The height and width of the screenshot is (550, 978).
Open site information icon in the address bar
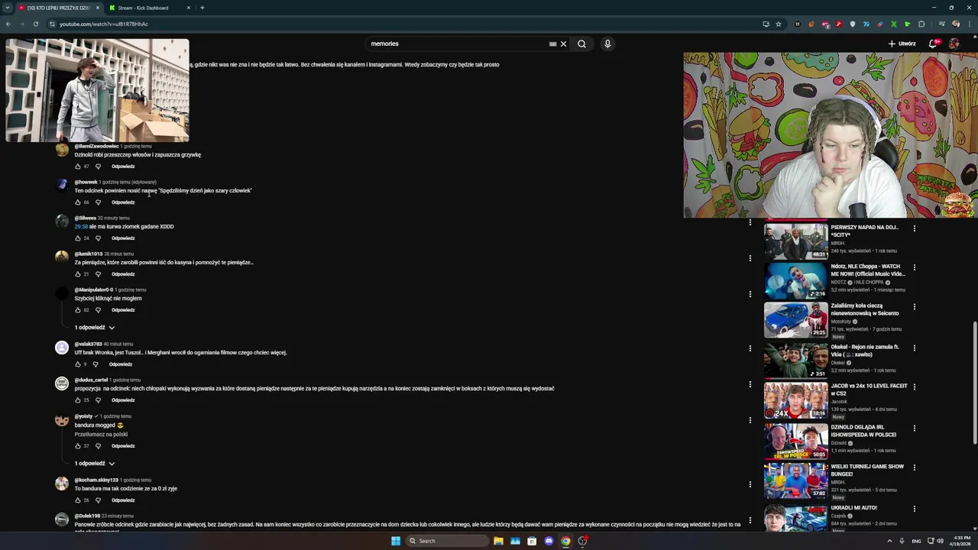coord(52,24)
